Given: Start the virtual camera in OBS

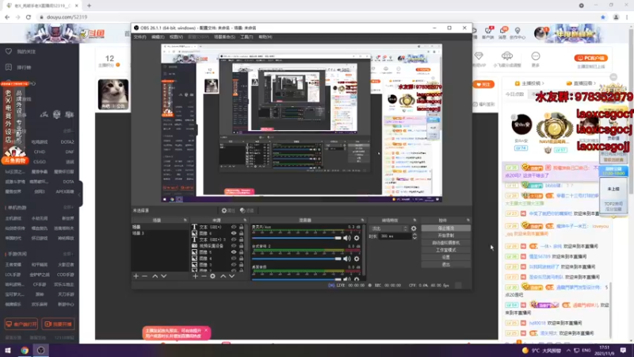Looking at the screenshot, I should (x=446, y=243).
